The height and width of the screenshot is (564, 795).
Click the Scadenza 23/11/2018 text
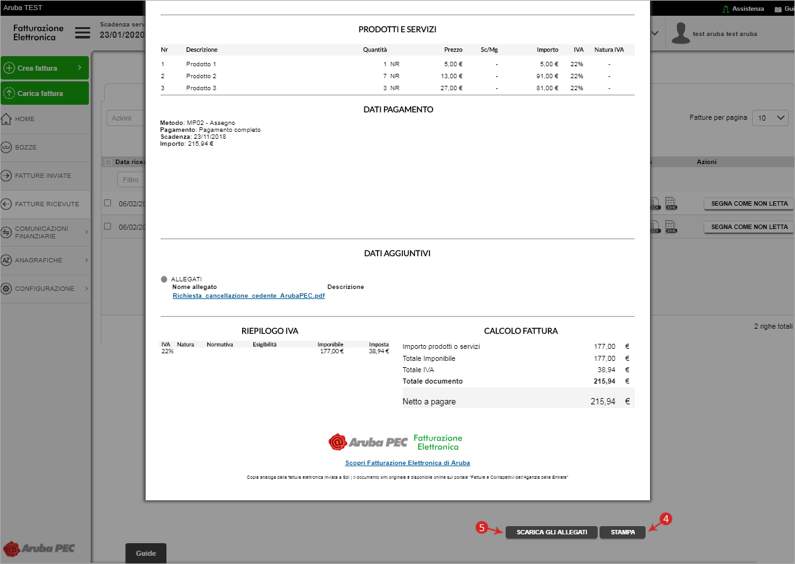(x=193, y=136)
